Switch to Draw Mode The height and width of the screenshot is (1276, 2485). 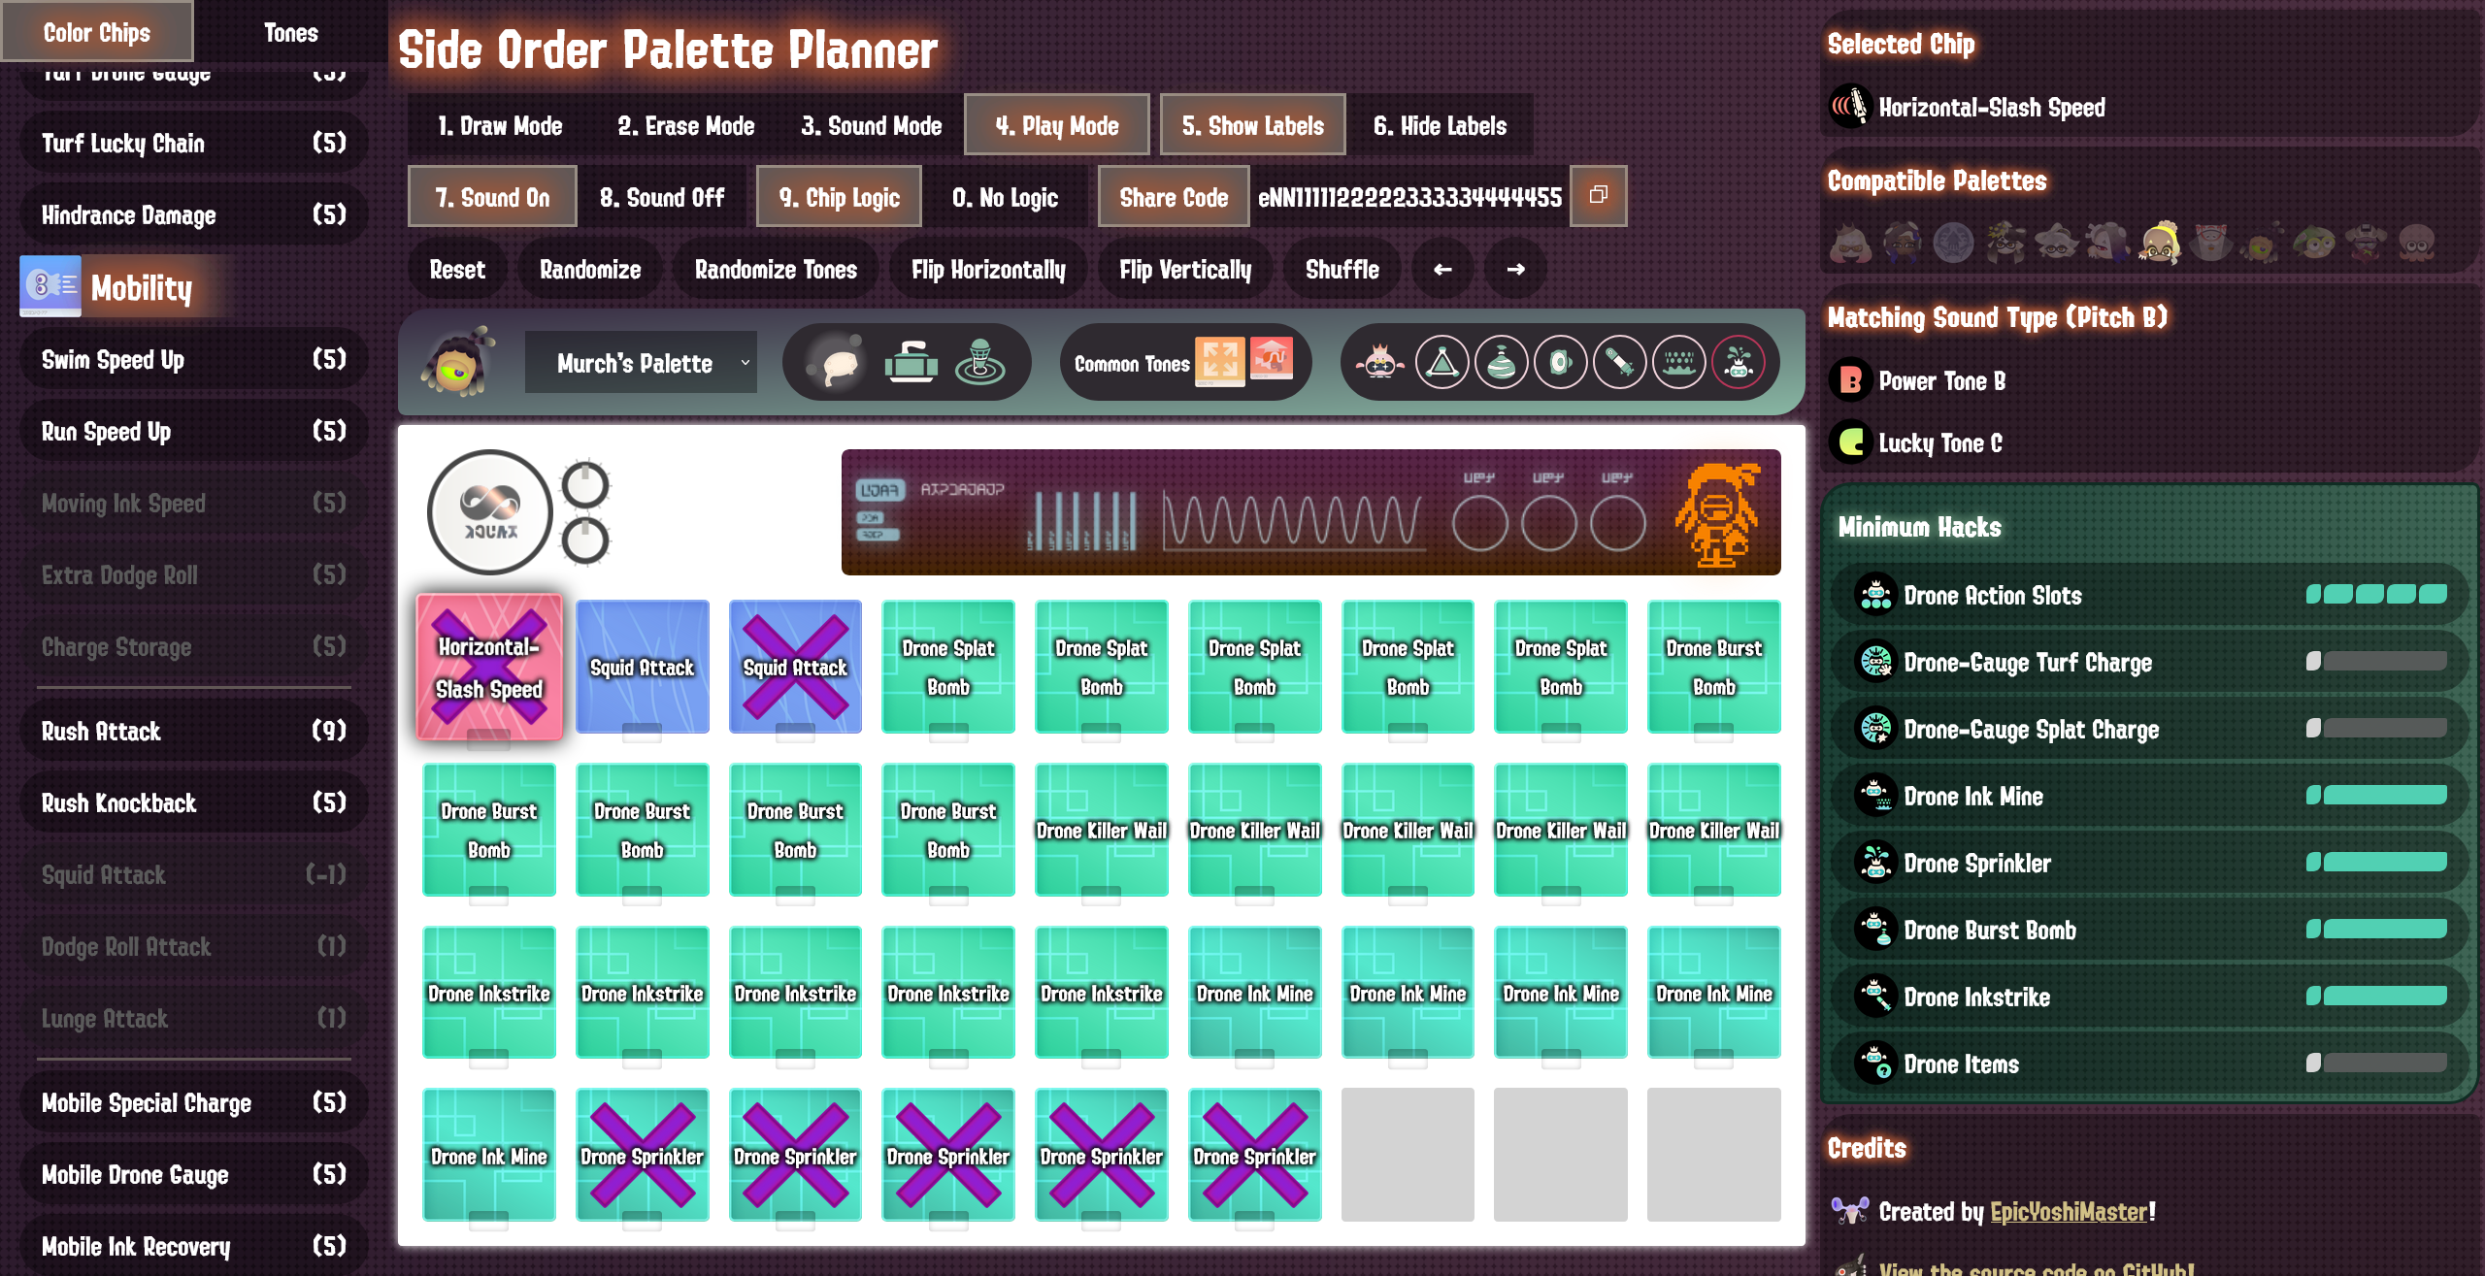500,125
